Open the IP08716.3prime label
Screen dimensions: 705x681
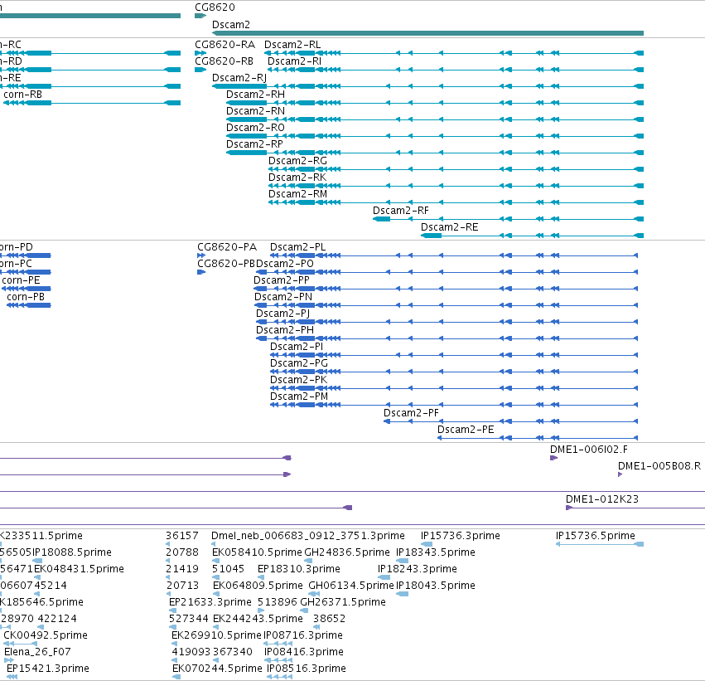(x=303, y=636)
